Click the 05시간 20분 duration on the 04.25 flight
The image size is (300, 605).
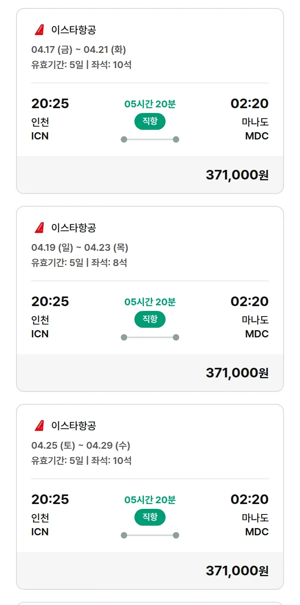click(150, 500)
